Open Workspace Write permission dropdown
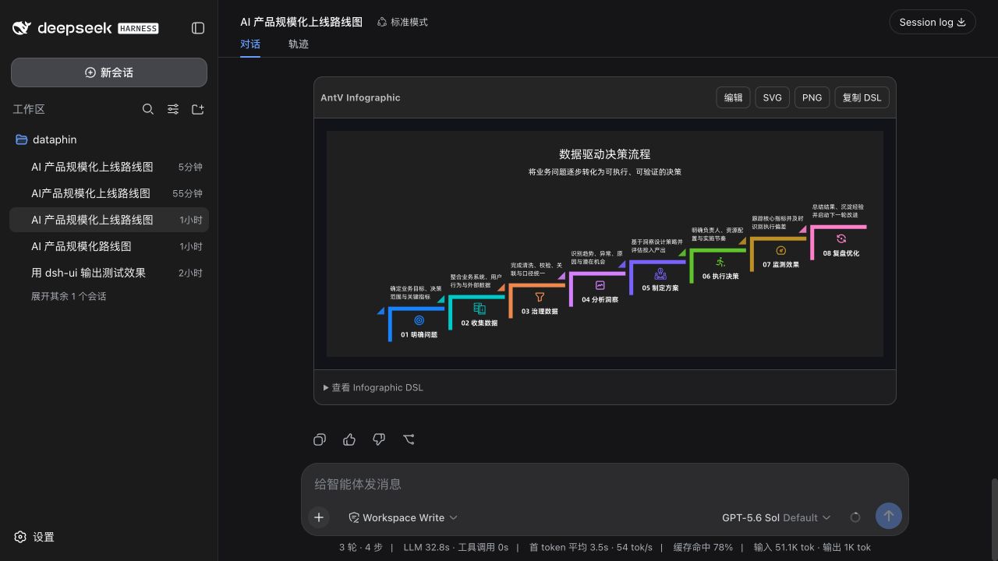 click(x=403, y=517)
